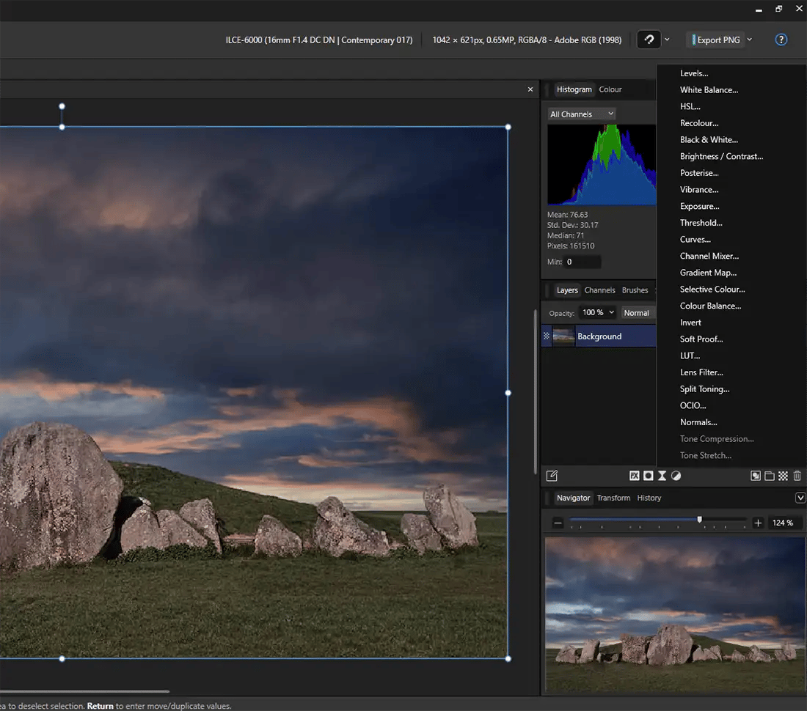This screenshot has height=711, width=807.
Task: Switch to the Histogram tab
Action: click(574, 89)
